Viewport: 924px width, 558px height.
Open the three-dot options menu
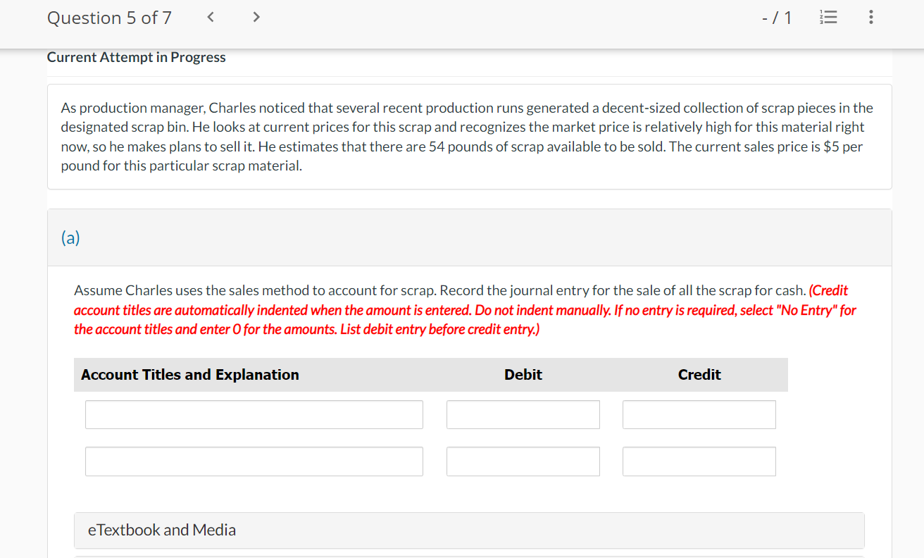(x=871, y=18)
